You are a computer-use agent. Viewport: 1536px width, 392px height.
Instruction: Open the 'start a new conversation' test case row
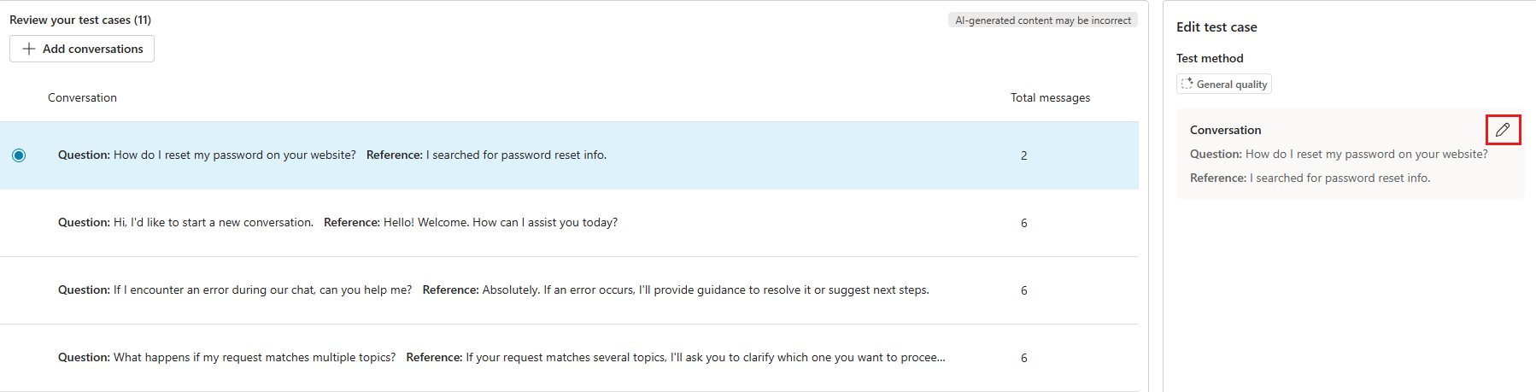pyautogui.click(x=337, y=223)
